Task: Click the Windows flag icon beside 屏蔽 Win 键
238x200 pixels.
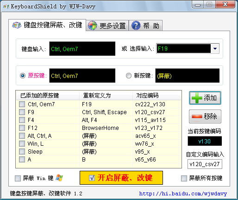Action: pos(59,178)
